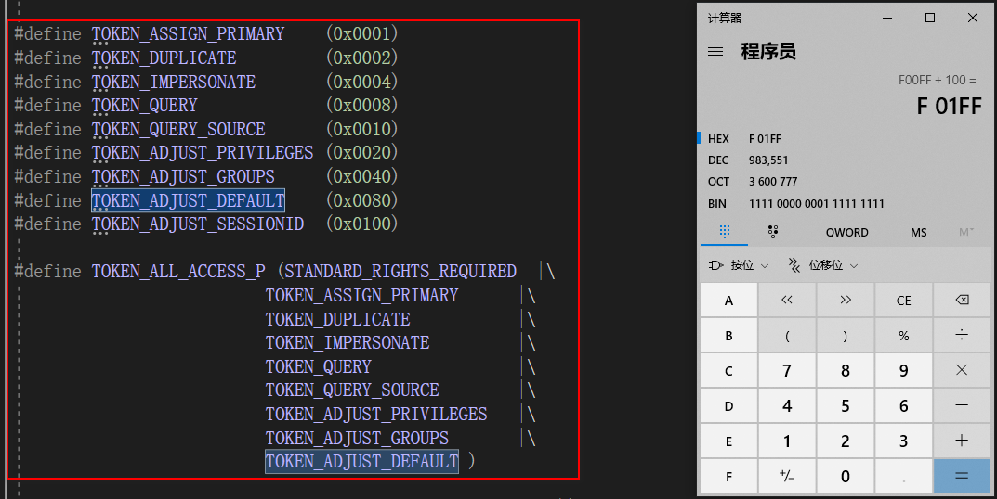Click the minus operator key
Viewport: 997px width, 499px height.
point(962,405)
